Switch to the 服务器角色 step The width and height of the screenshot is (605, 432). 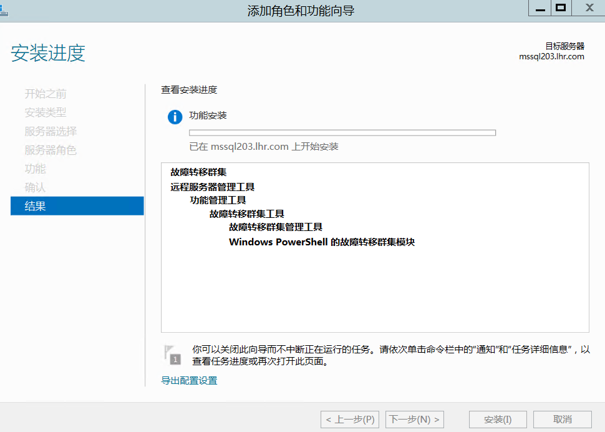pyautogui.click(x=51, y=150)
